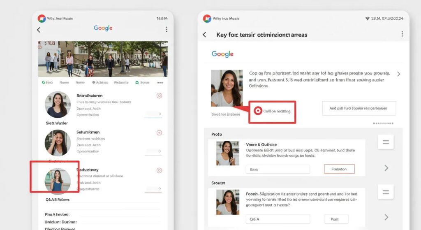421x230 pixels.
Task: Open three-dot menu beside 'Key for tensir' heading
Action: coord(402,34)
